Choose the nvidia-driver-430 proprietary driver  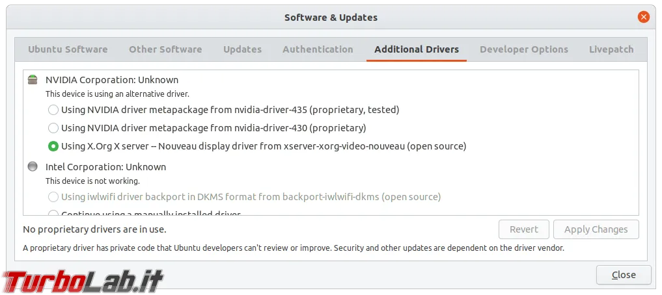(x=207, y=128)
